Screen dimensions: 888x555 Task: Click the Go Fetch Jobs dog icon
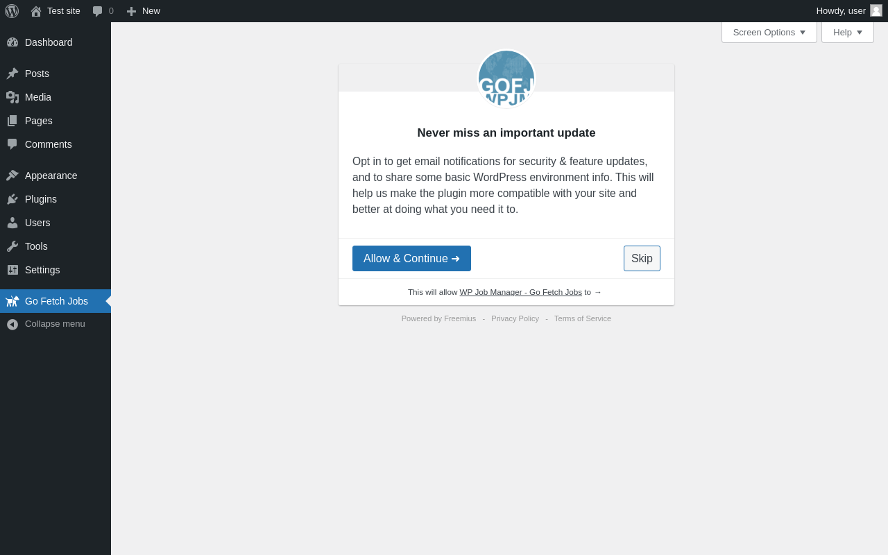(x=12, y=301)
